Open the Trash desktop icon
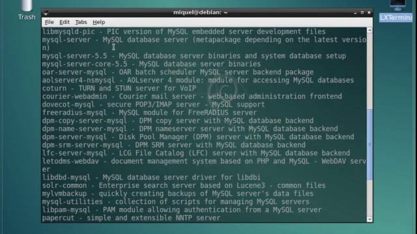Screen dimensions: 417x234 point(27,10)
